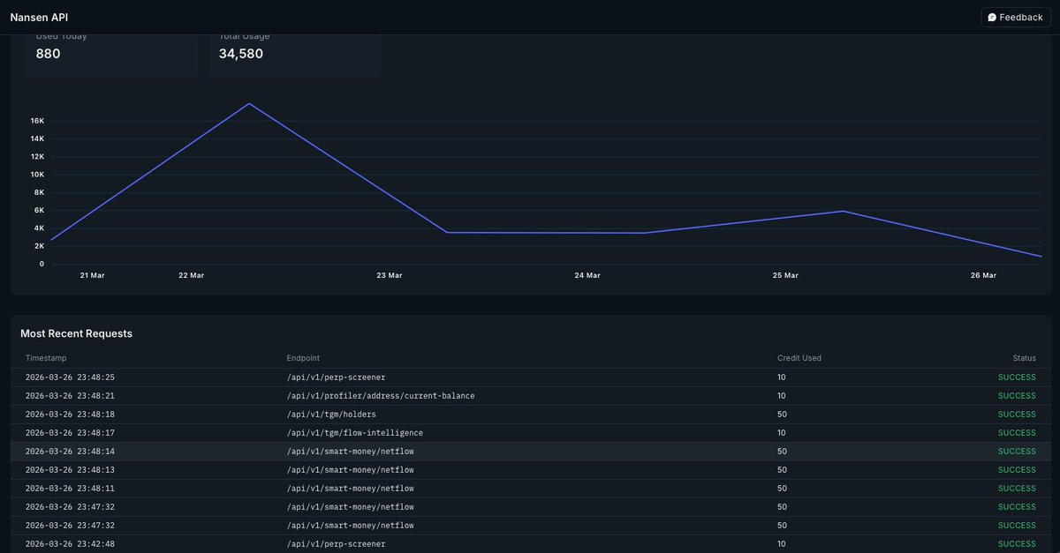The height and width of the screenshot is (553, 1060).
Task: Open the Feedback button
Action: coord(1016,18)
